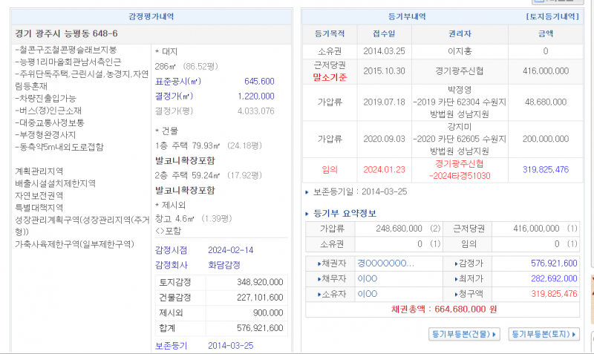Click the 접수일 column header
594x354 pixels.
(384, 33)
